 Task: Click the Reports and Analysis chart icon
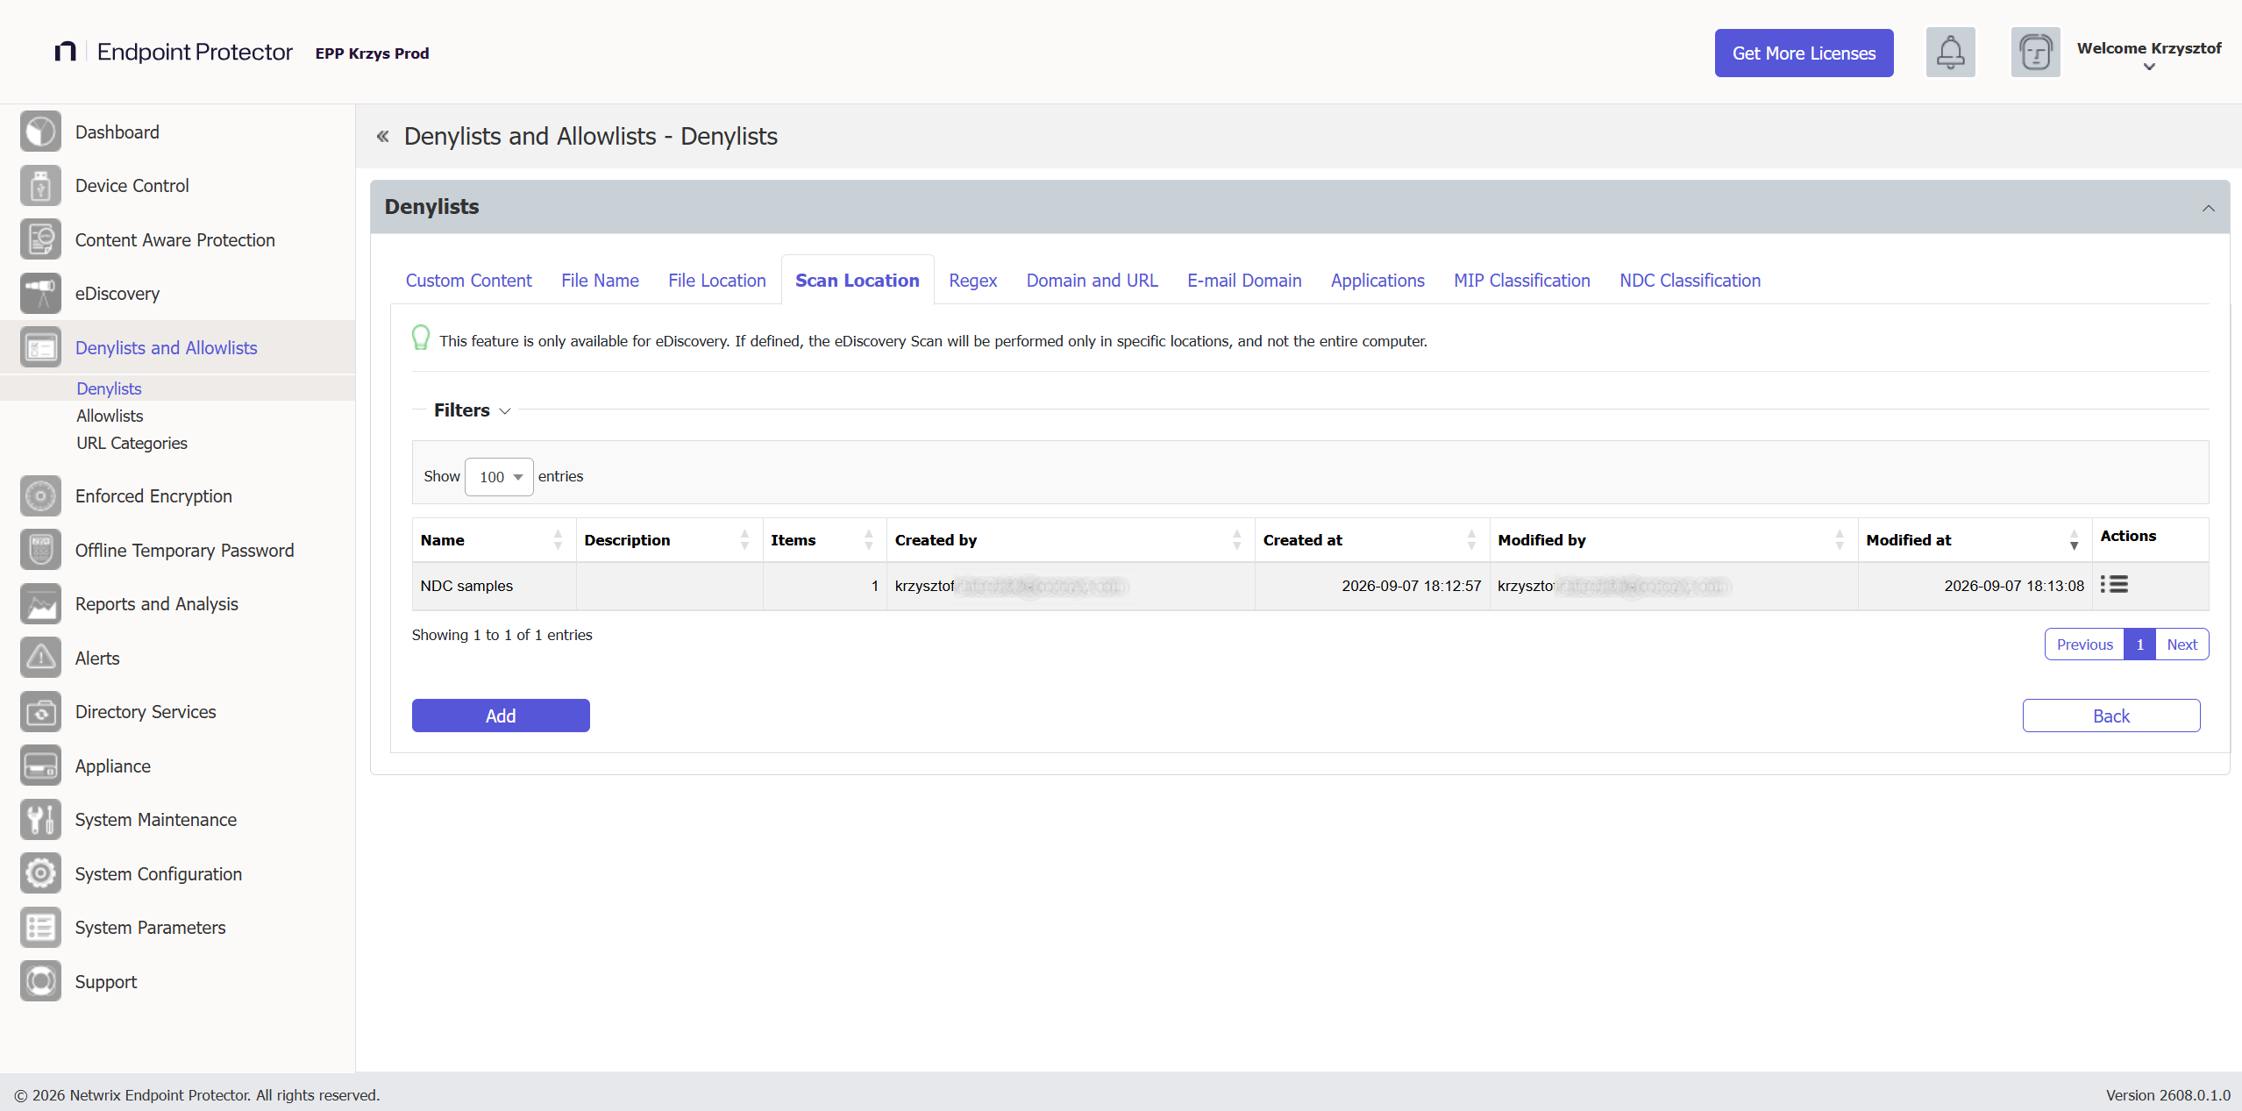[x=40, y=604]
